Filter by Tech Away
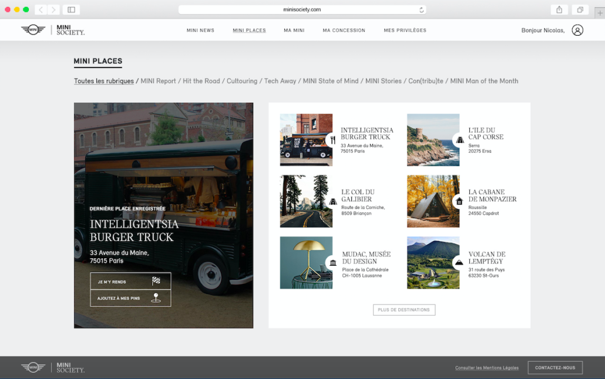Image resolution: width=605 pixels, height=379 pixels. click(280, 81)
